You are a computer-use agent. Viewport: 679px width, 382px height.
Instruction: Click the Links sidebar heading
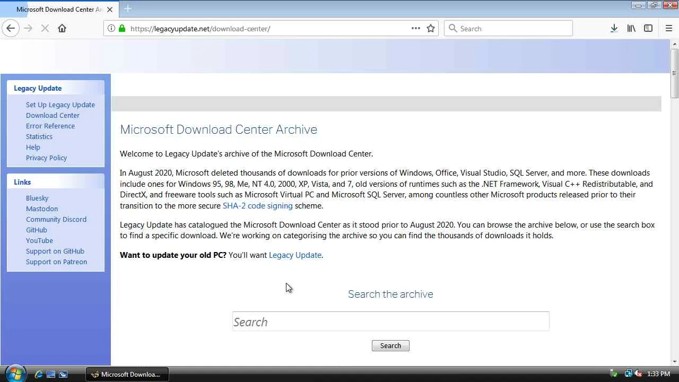[22, 182]
